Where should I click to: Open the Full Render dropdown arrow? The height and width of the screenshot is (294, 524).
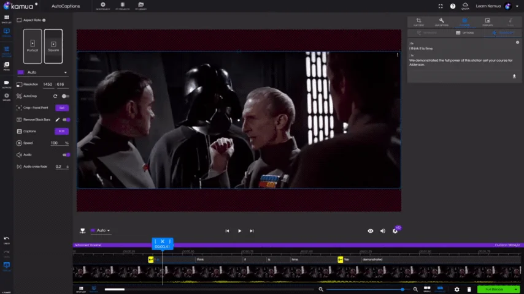click(x=516, y=289)
